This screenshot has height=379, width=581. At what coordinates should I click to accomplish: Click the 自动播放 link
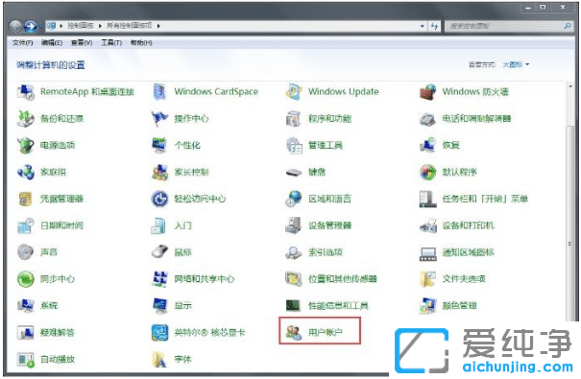pos(58,359)
